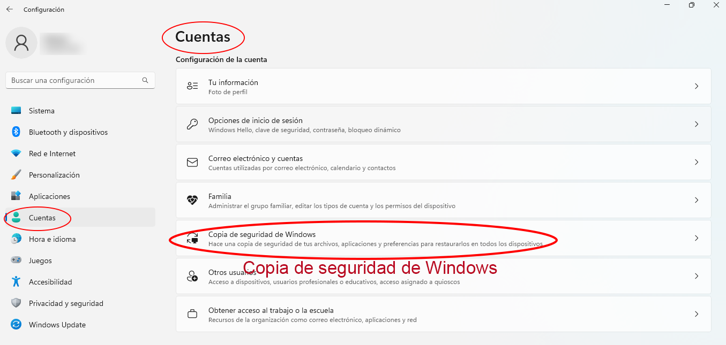
Task: Click the user profile avatar
Action: [x=21, y=43]
